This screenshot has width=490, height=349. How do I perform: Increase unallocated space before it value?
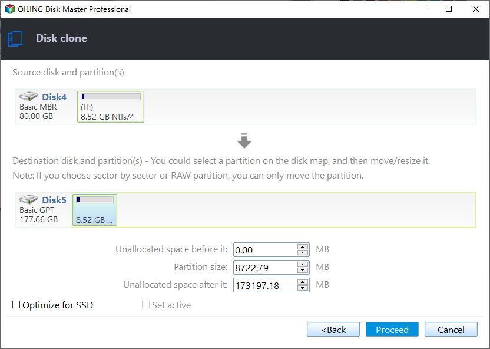click(303, 247)
